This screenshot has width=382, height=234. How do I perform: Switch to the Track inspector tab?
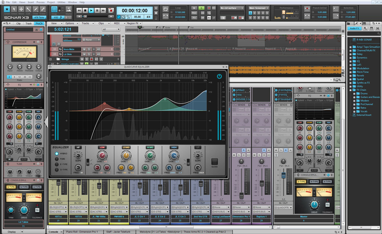(x=29, y=24)
